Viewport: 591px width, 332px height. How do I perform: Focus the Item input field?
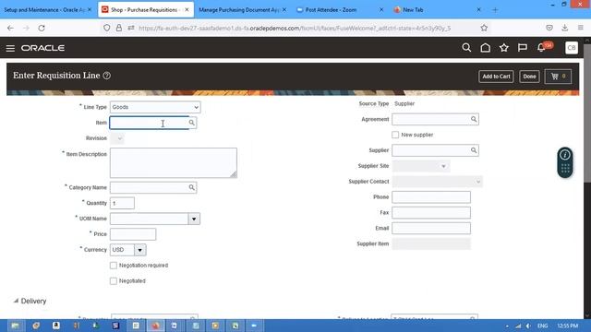click(150, 123)
